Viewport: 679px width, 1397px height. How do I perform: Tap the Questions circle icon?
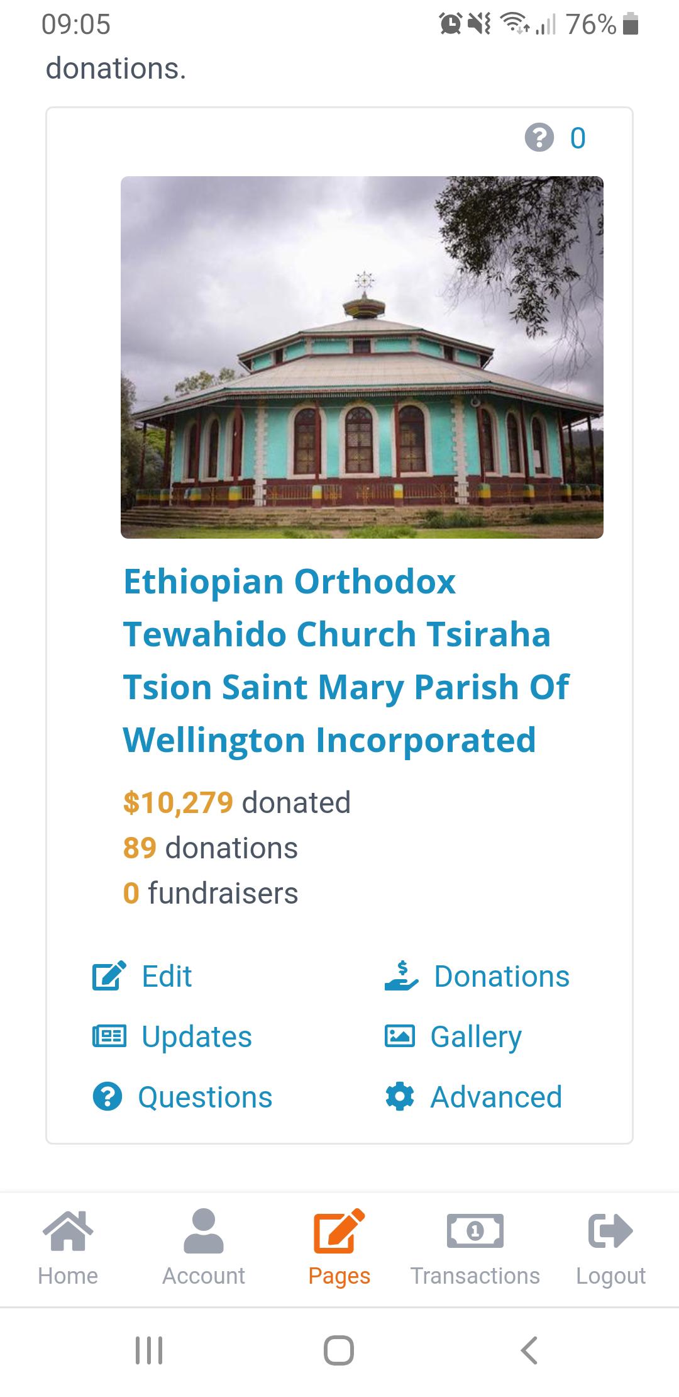click(108, 1097)
